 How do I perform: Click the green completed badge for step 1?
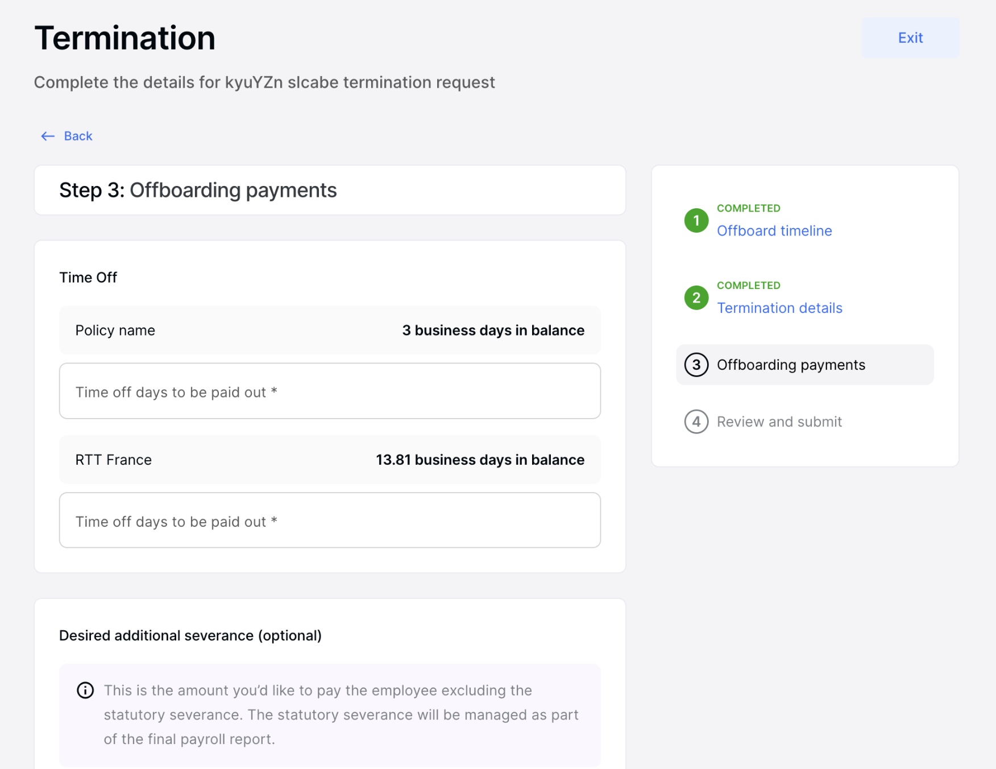[x=696, y=221]
